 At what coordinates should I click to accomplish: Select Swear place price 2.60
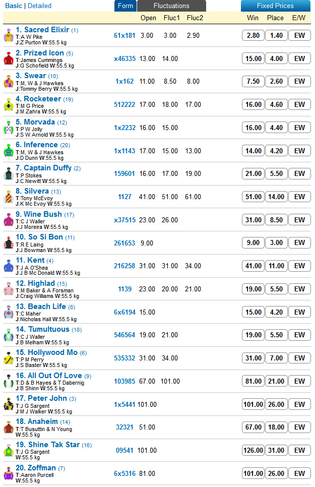276,81
